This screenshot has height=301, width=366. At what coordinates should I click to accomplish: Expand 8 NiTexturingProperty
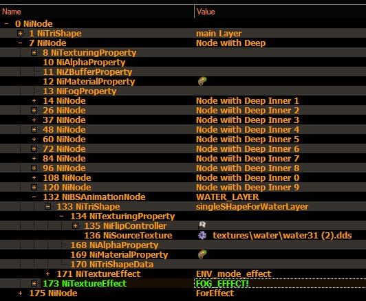34,53
